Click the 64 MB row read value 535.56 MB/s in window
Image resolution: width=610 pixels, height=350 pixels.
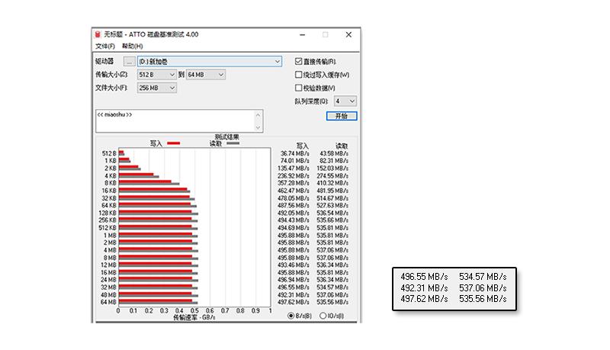tap(332, 302)
